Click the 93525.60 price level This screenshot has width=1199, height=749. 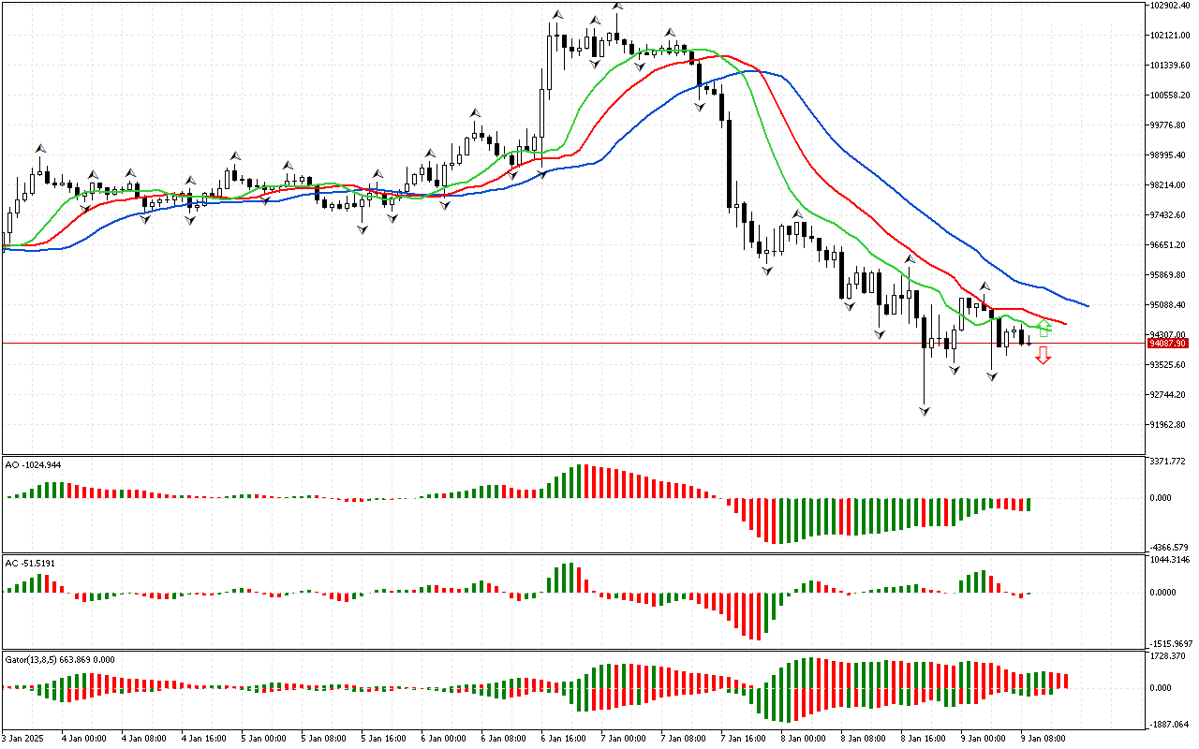[x=1170, y=365]
